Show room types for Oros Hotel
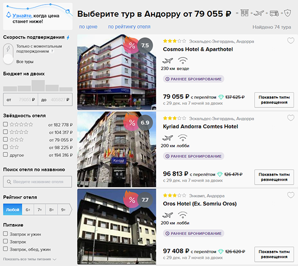Screen dimensions: 298x266 pyautogui.click(x=274, y=254)
